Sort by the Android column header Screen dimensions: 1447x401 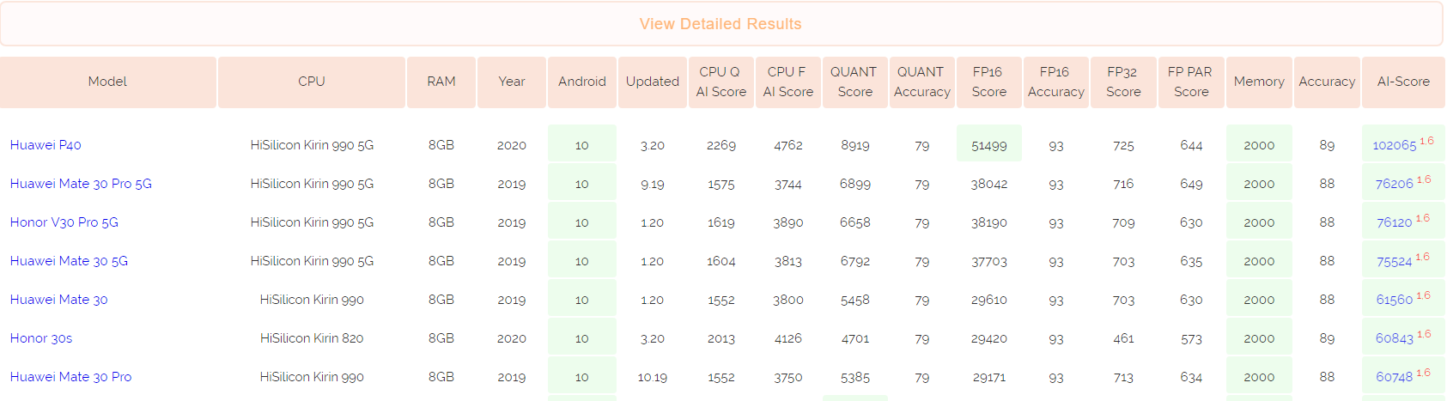coord(582,82)
